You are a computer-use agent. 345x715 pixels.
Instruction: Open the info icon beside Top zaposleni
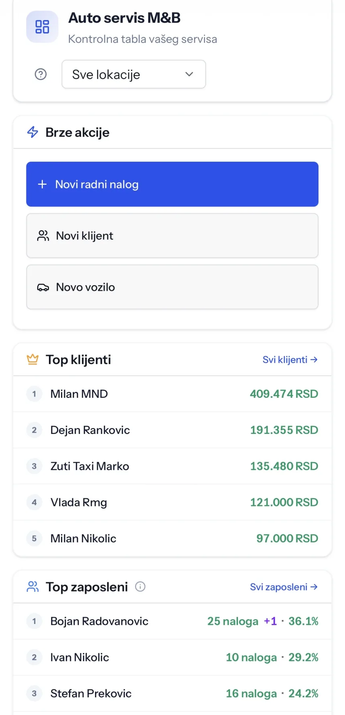[140, 587]
